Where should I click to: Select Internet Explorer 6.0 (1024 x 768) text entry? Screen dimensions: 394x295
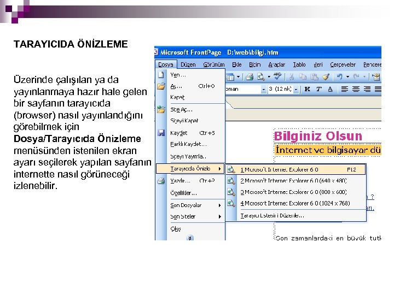pyautogui.click(x=295, y=203)
